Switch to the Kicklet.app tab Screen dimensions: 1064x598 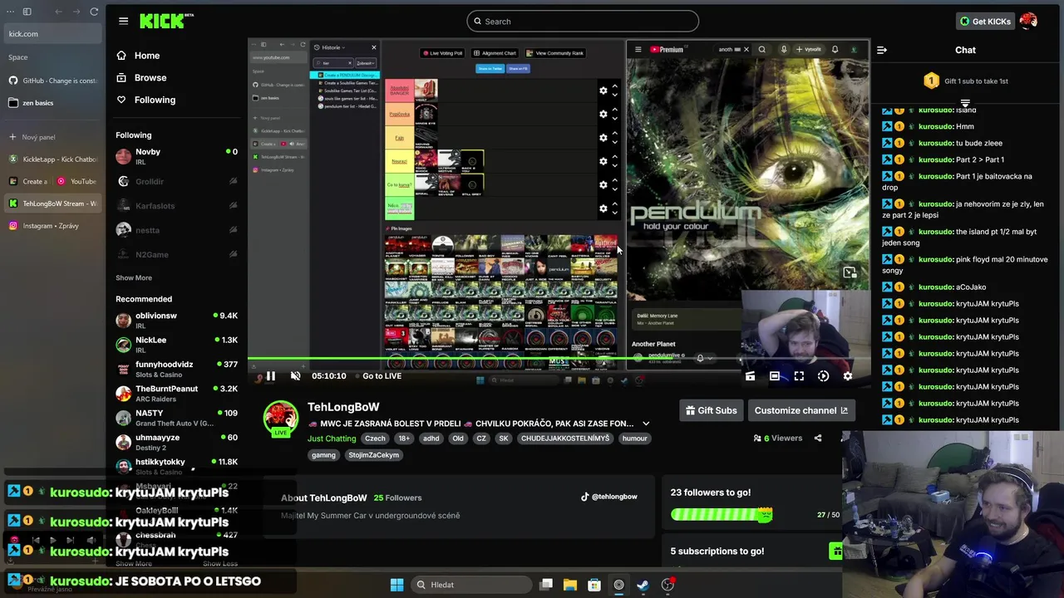52,159
